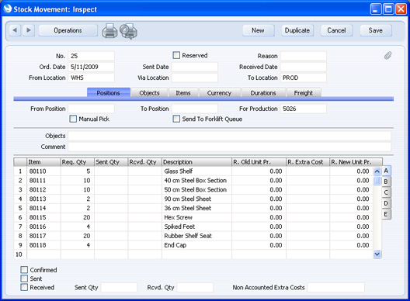Screen dimensions: 410x301
Task: Click the Description column header
Action: point(196,162)
